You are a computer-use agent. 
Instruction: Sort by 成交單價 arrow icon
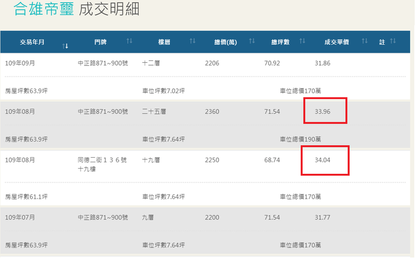pyautogui.click(x=364, y=41)
